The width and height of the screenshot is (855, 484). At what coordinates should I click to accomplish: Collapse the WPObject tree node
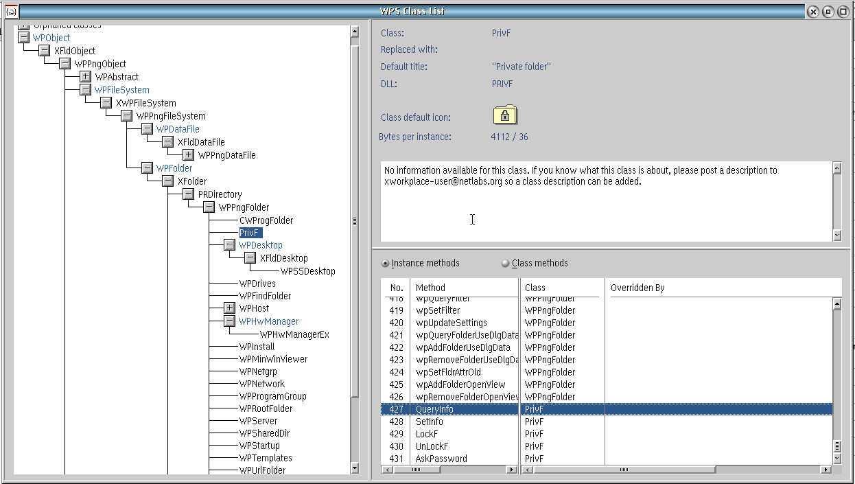(x=23, y=38)
